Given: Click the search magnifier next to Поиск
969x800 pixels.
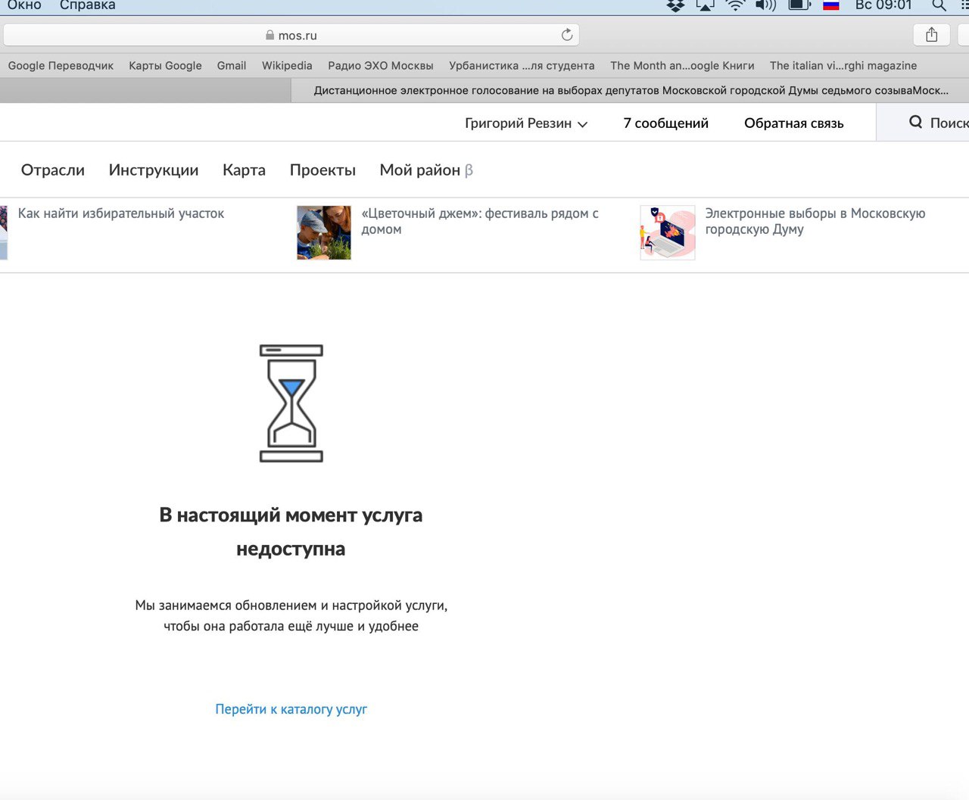Looking at the screenshot, I should pyautogui.click(x=915, y=122).
